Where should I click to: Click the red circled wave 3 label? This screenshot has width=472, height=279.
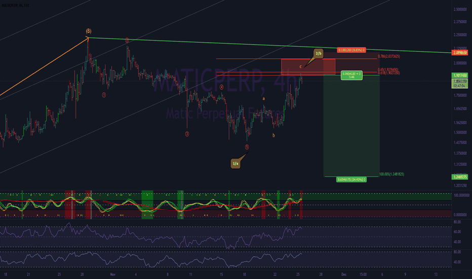[x=187, y=134]
